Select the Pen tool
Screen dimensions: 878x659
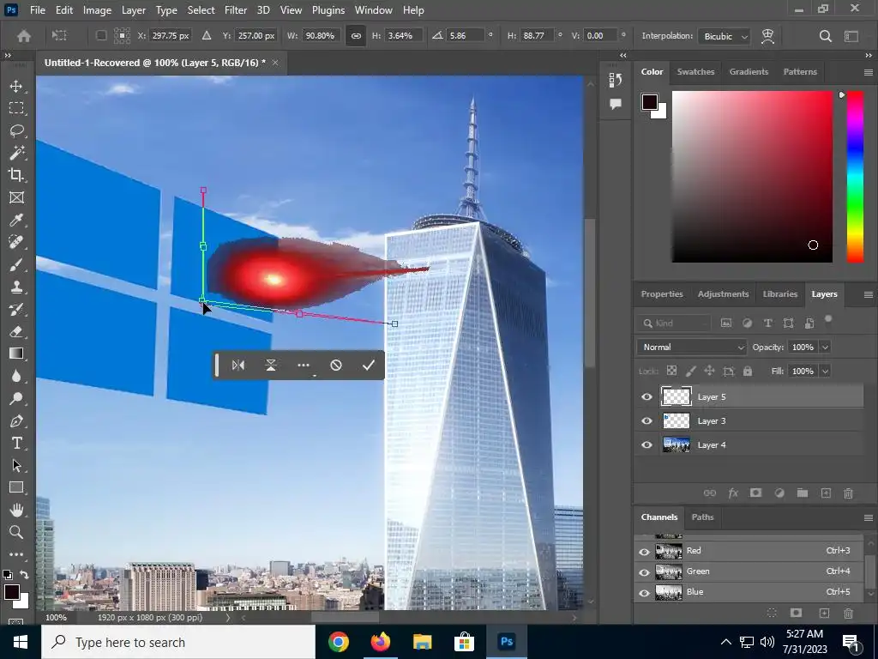pos(16,420)
